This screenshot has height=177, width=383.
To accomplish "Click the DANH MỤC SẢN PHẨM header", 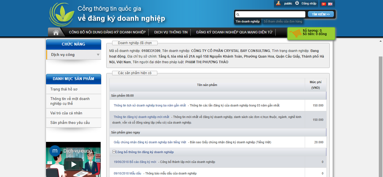I will tap(73, 79).
